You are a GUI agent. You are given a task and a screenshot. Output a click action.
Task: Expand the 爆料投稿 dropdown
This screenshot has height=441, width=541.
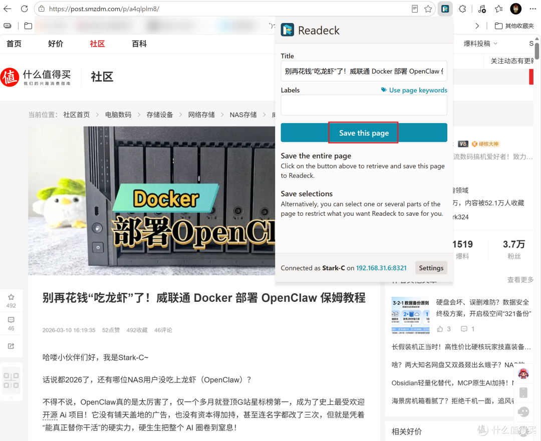tap(480, 44)
